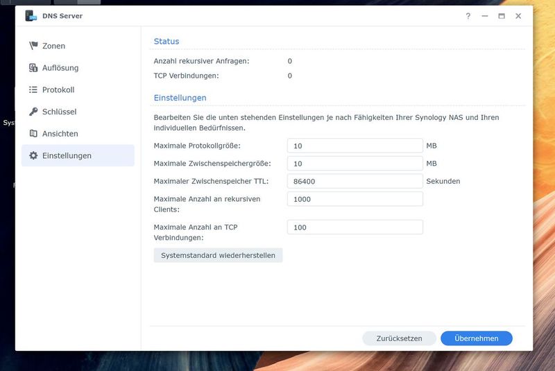Click the 'Maximale Anzahl an TCP Verbindungen:' label

196,232
